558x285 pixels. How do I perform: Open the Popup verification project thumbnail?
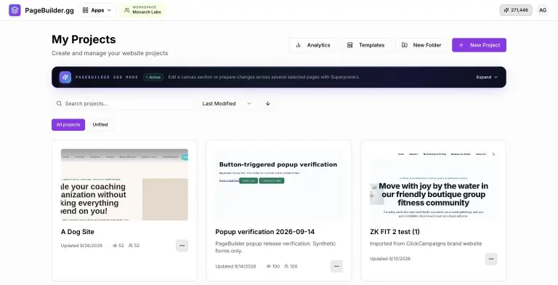coord(279,185)
